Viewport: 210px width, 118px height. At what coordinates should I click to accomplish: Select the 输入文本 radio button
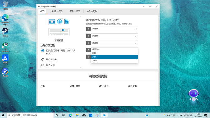(43, 65)
